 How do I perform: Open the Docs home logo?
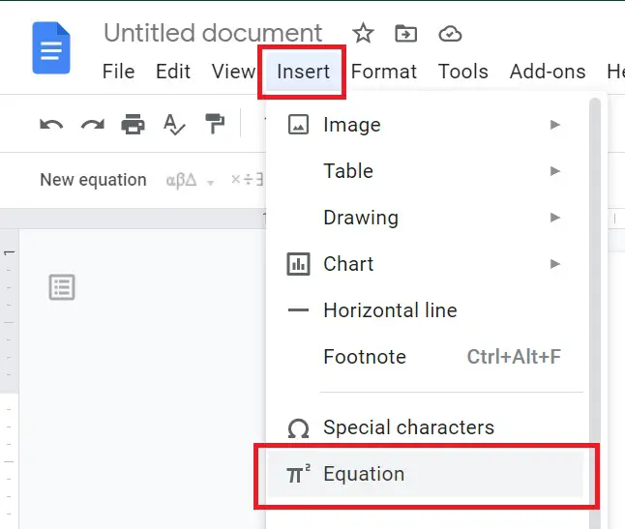(x=51, y=48)
